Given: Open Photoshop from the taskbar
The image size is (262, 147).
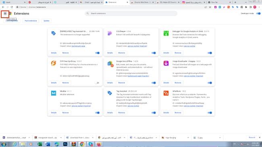Looking at the screenshot, I should coord(65,144).
